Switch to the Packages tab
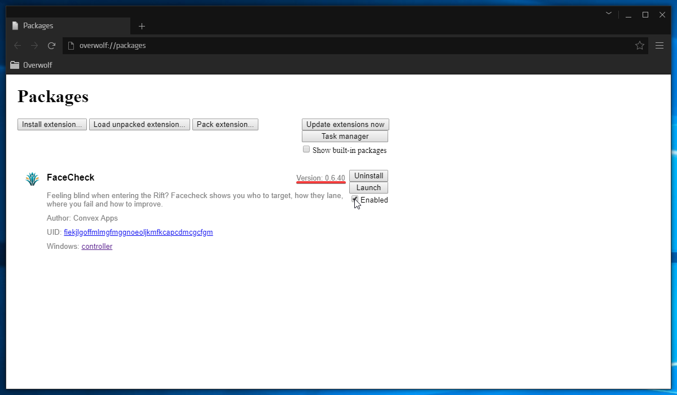Image resolution: width=677 pixels, height=395 pixels. [68, 26]
